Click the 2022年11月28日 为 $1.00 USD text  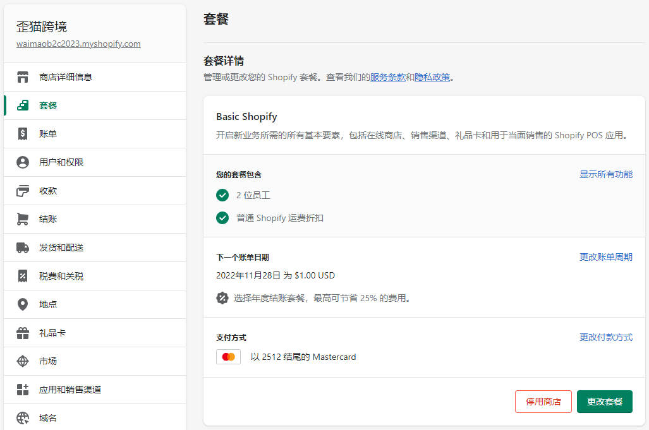(x=276, y=275)
